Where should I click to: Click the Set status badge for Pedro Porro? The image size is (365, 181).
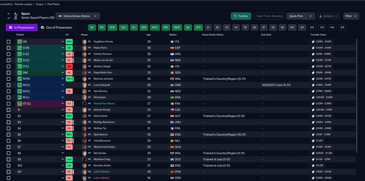(x=69, y=48)
